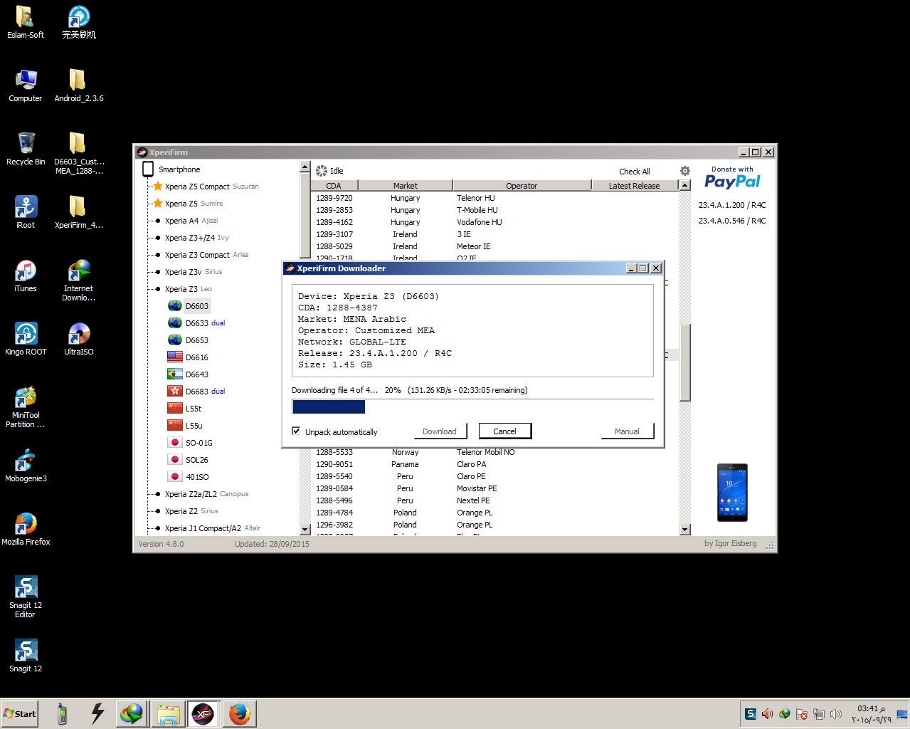Open the file explorer taskbar icon
This screenshot has height=729, width=910.
click(x=168, y=713)
